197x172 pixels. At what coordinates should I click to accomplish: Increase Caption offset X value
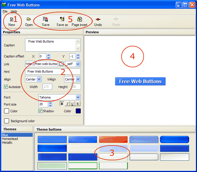tap(49, 55)
